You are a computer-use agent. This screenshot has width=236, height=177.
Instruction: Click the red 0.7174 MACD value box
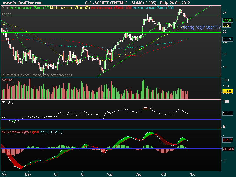coord(227,140)
